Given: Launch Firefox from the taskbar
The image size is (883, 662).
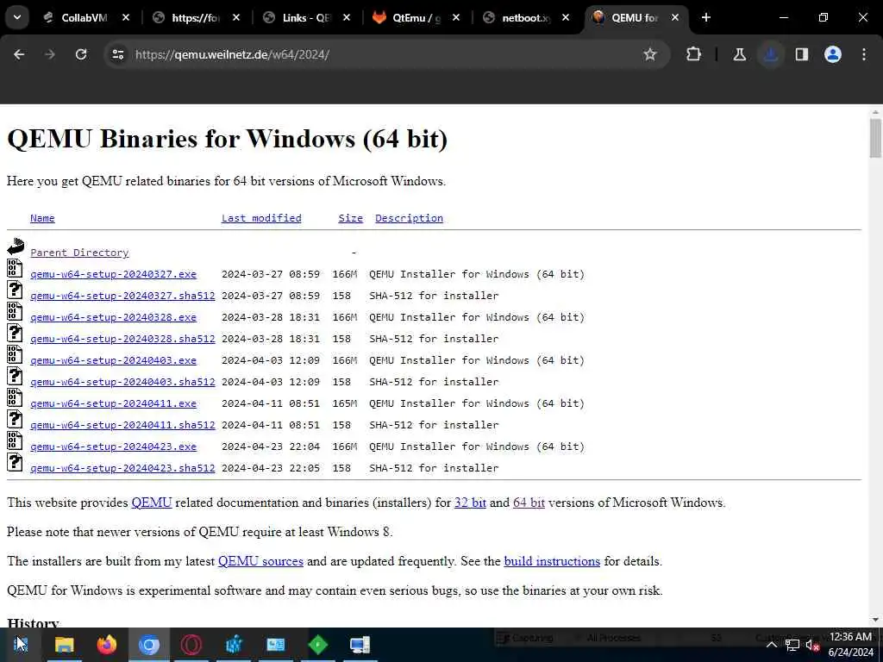Looking at the screenshot, I should pyautogui.click(x=106, y=645).
